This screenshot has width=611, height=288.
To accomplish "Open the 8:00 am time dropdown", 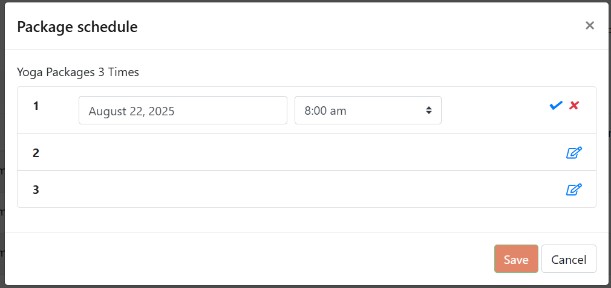I will (x=363, y=110).
